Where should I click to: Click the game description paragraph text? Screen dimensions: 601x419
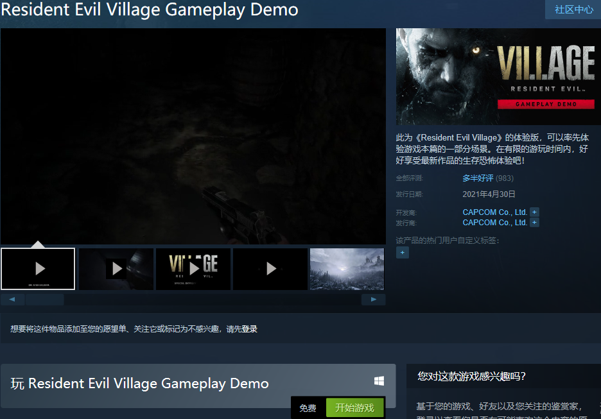tap(492, 149)
